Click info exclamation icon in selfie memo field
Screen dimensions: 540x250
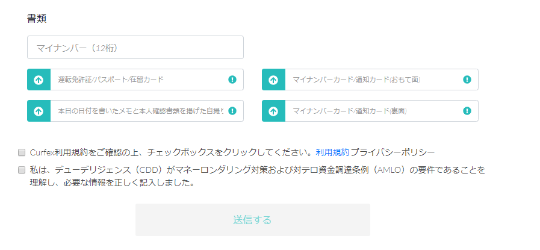pos(232,111)
